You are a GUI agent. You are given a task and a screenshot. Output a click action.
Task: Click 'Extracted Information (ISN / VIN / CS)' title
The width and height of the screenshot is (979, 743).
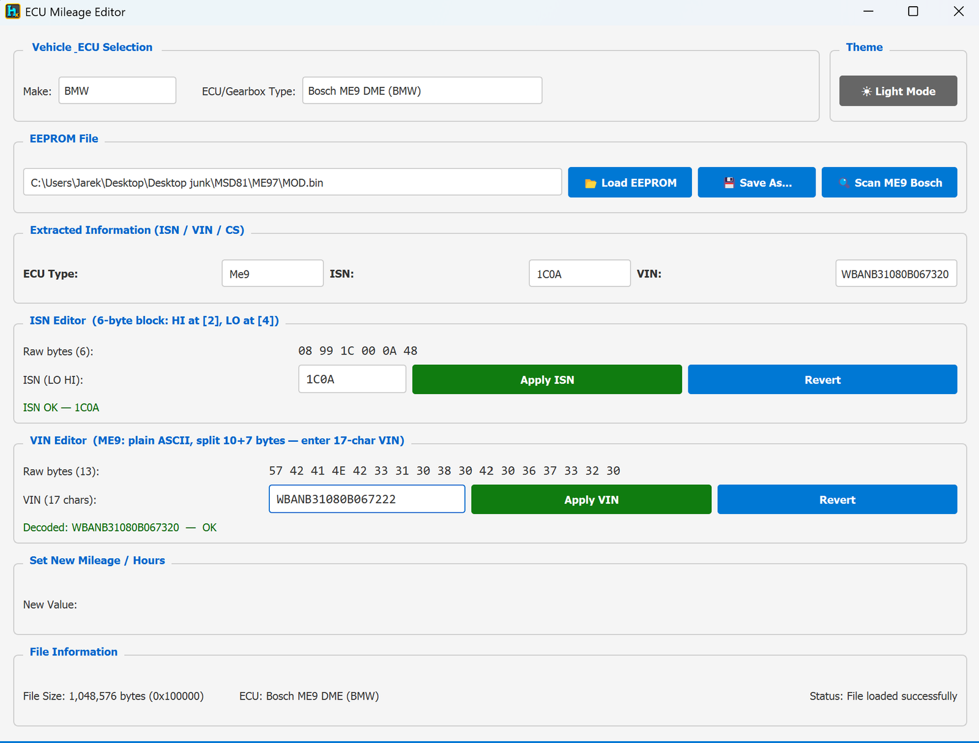click(x=137, y=230)
